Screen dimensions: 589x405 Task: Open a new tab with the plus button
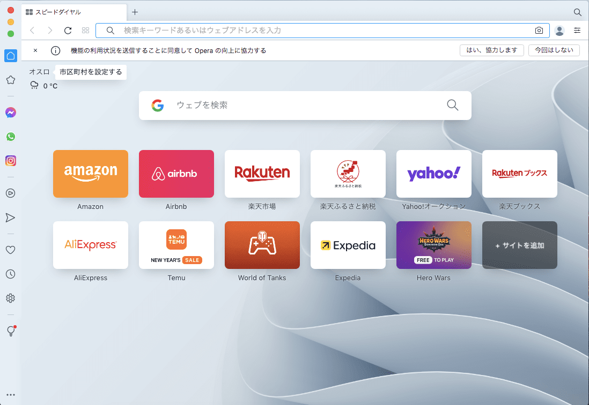(135, 12)
